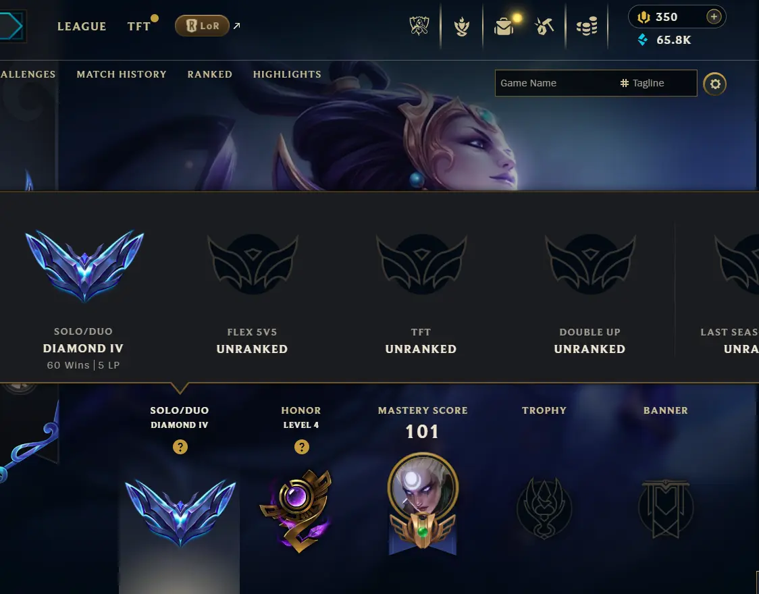The width and height of the screenshot is (759, 594).
Task: Click the Solo/Duo question mark info
Action: click(180, 447)
